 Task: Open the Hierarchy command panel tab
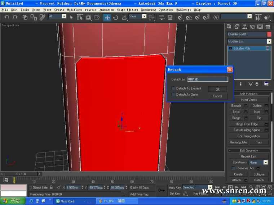click(x=245, y=27)
